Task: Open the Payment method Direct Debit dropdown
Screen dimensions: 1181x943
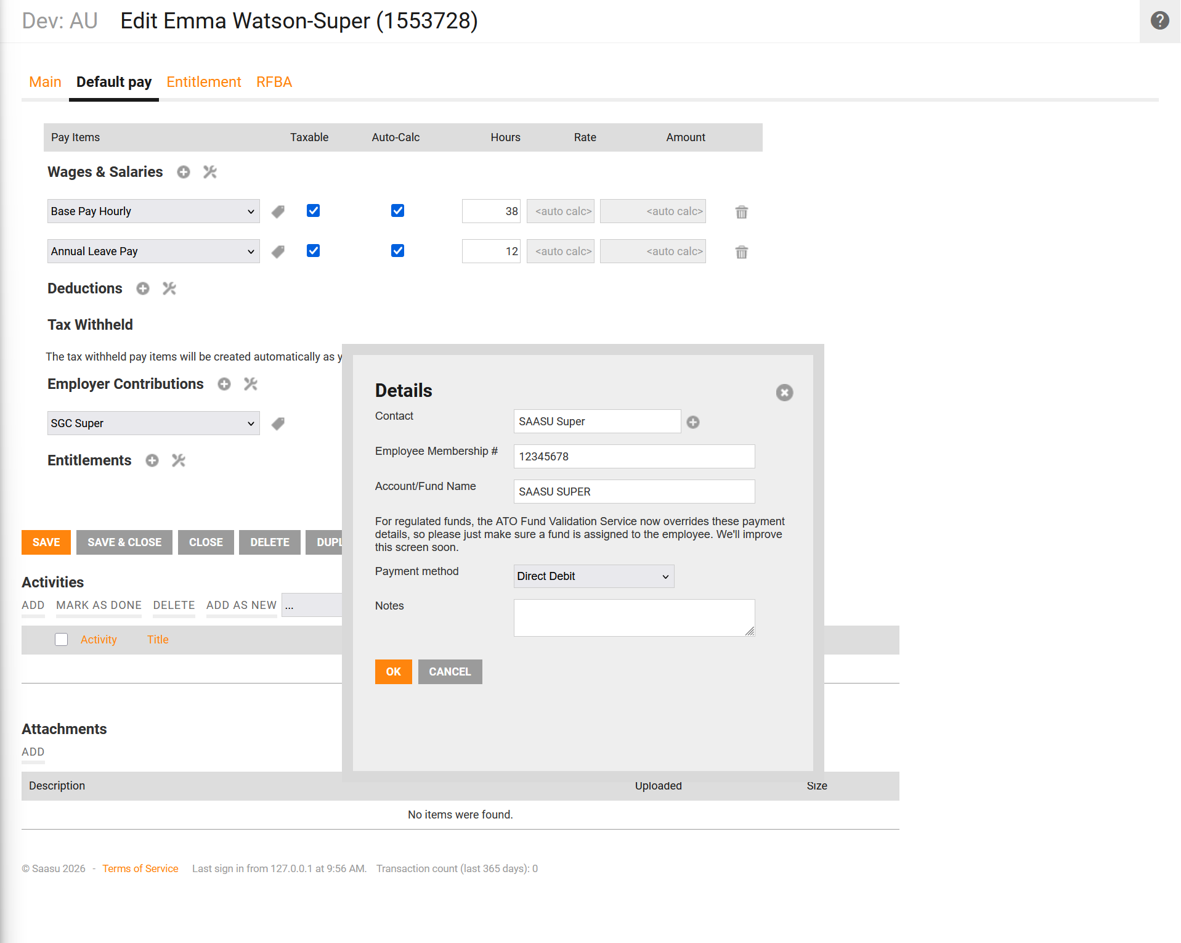Action: [594, 576]
